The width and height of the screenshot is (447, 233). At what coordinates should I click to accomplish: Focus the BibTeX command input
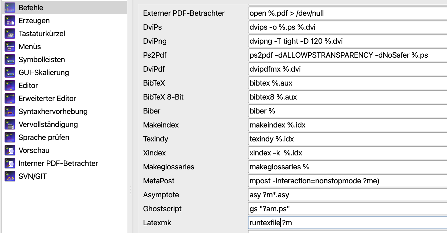click(x=347, y=83)
